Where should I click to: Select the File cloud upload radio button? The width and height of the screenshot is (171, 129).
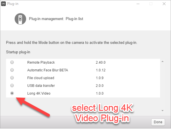click(12, 78)
